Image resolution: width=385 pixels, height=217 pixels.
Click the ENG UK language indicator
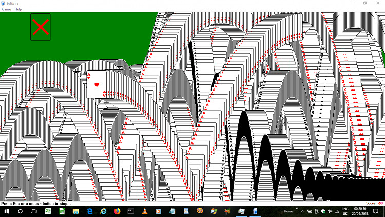345,211
